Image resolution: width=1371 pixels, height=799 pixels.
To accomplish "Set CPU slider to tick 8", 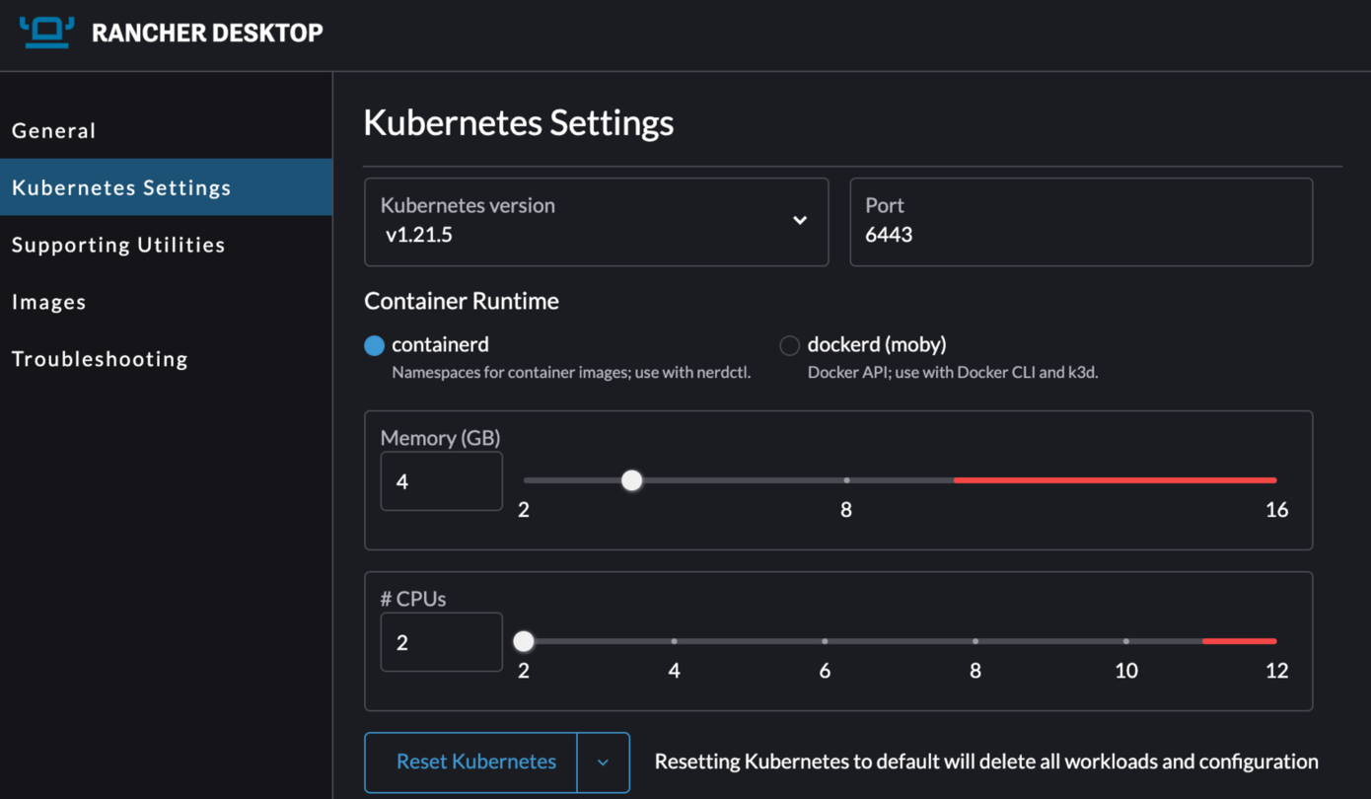I will (975, 641).
